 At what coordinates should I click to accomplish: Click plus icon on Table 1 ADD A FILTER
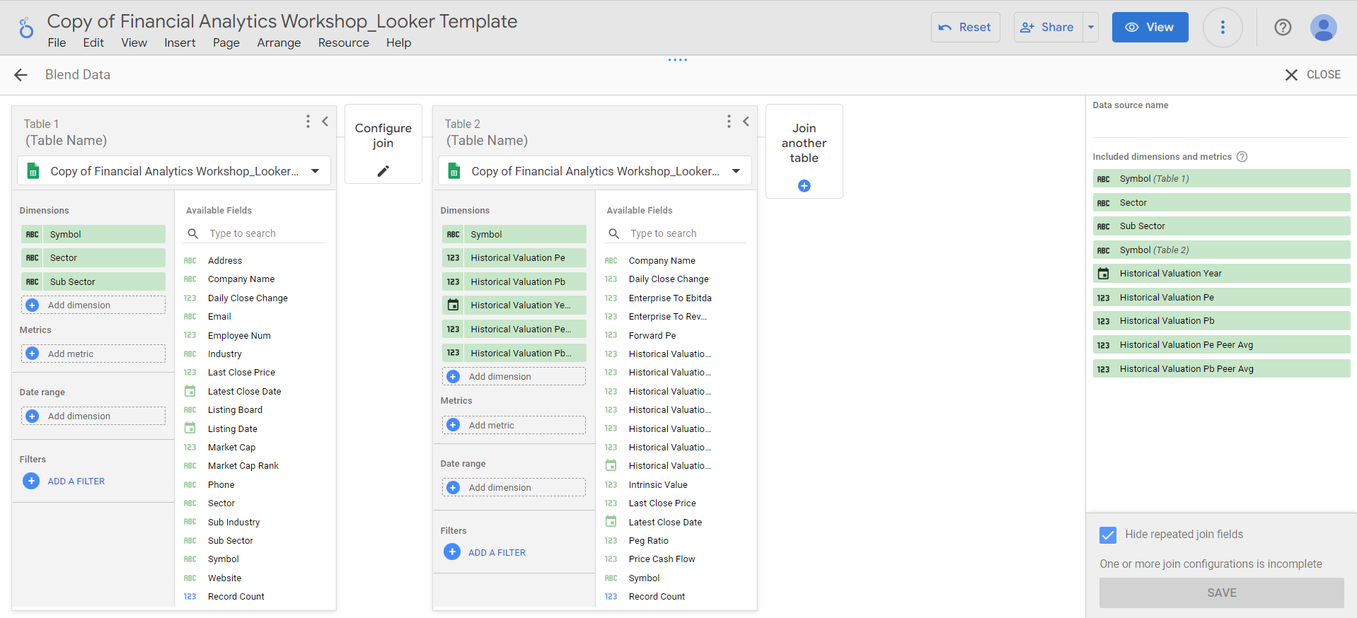[31, 481]
